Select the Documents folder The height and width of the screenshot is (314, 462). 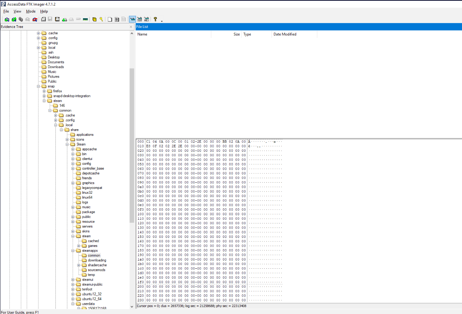56,62
